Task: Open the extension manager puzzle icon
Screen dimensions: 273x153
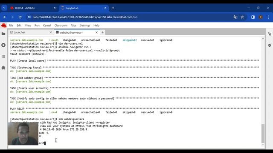Action: click(x=3, y=68)
